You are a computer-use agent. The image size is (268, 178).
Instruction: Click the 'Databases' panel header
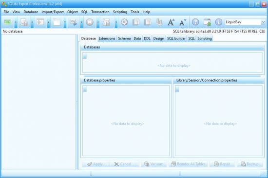tap(172, 47)
